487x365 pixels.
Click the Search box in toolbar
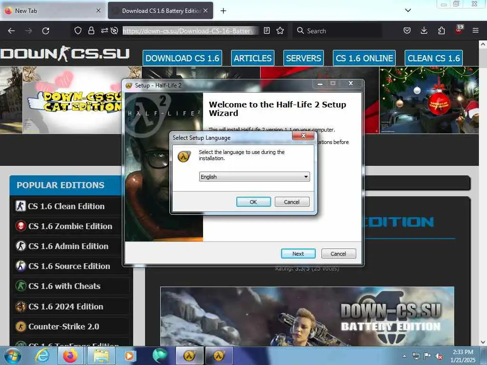coord(337,31)
